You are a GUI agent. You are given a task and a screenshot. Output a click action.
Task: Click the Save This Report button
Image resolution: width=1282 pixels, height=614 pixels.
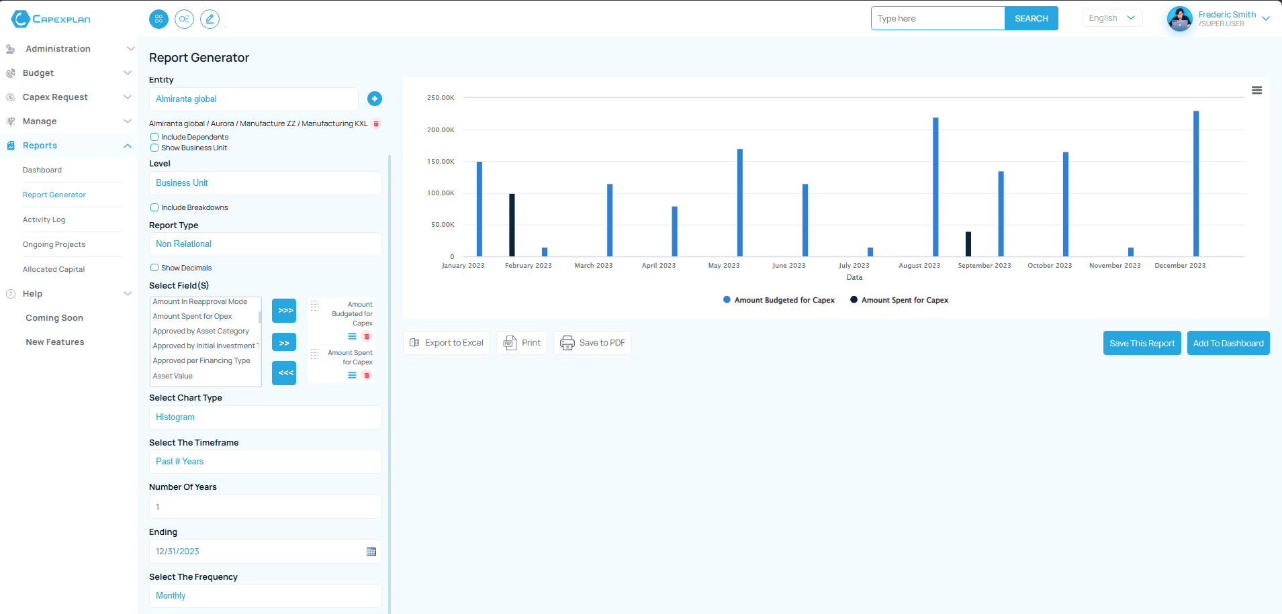pyautogui.click(x=1142, y=343)
